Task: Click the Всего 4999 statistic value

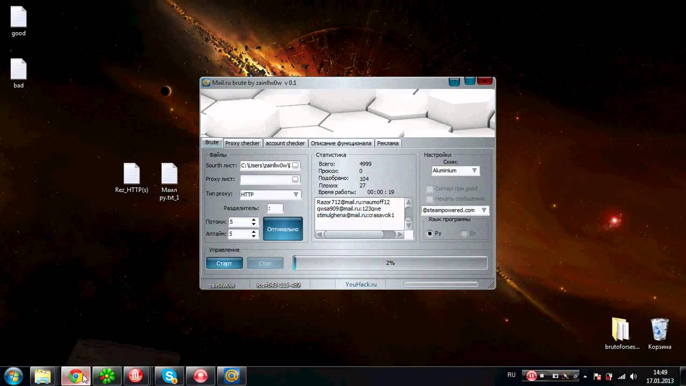Action: 366,164
